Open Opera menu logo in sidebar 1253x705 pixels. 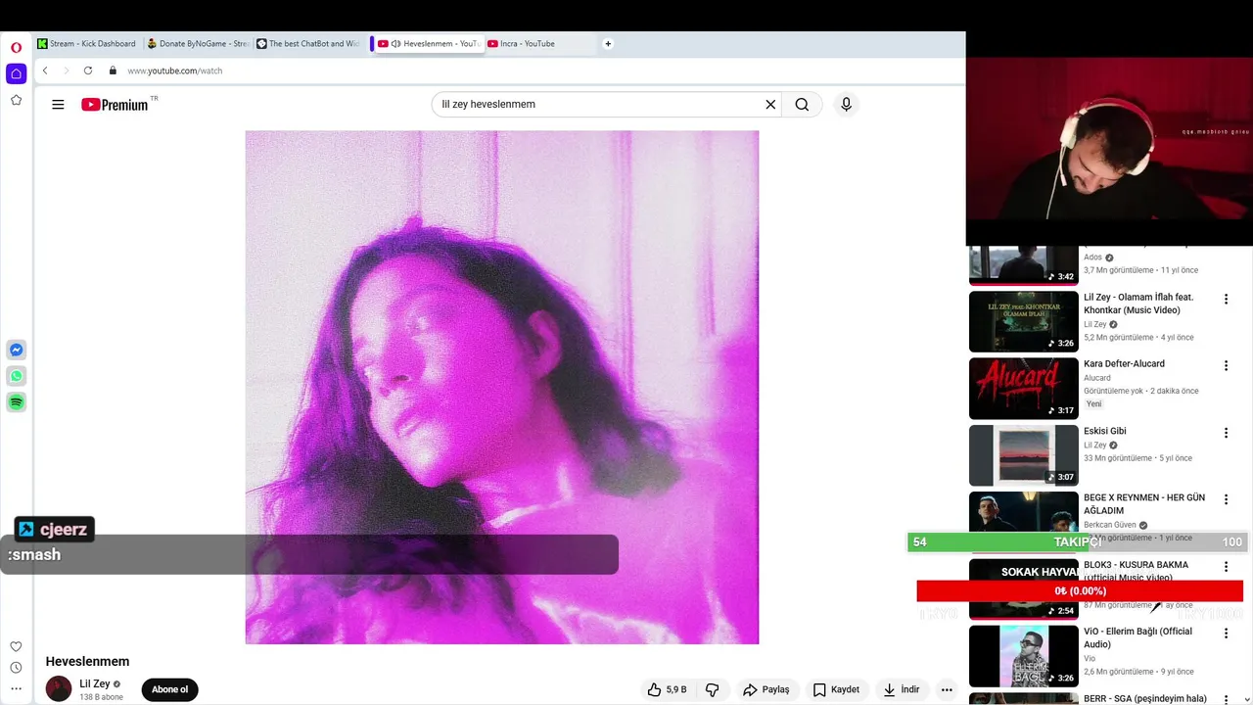coord(16,47)
